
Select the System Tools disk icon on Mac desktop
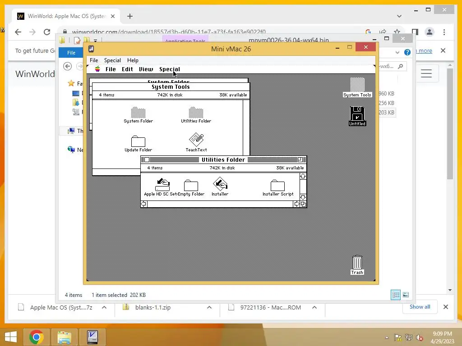click(x=357, y=87)
